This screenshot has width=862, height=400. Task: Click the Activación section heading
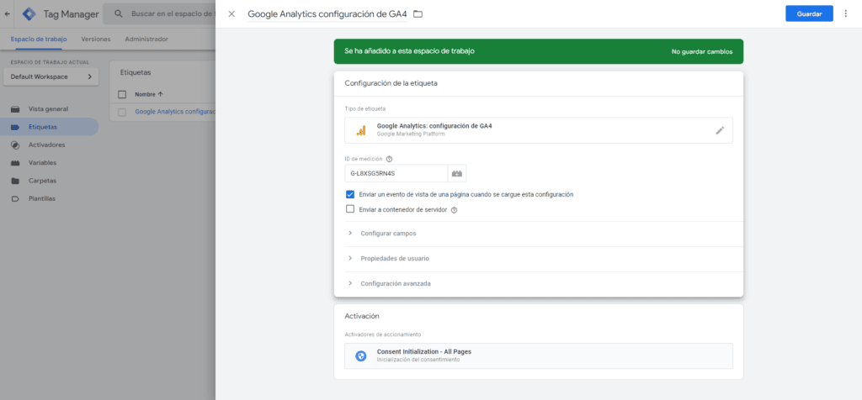pos(362,316)
